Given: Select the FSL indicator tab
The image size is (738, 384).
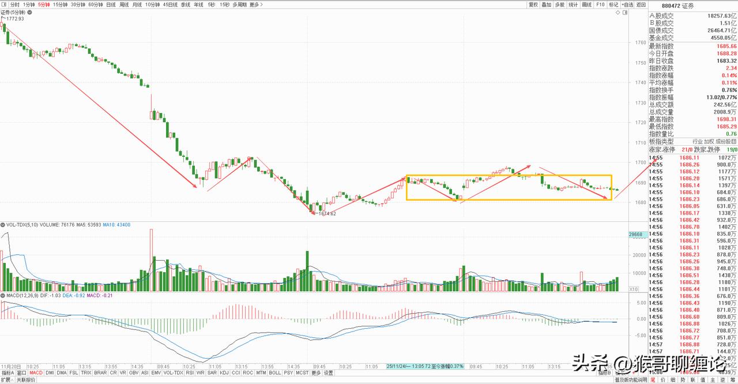Looking at the screenshot, I should pos(74,372).
